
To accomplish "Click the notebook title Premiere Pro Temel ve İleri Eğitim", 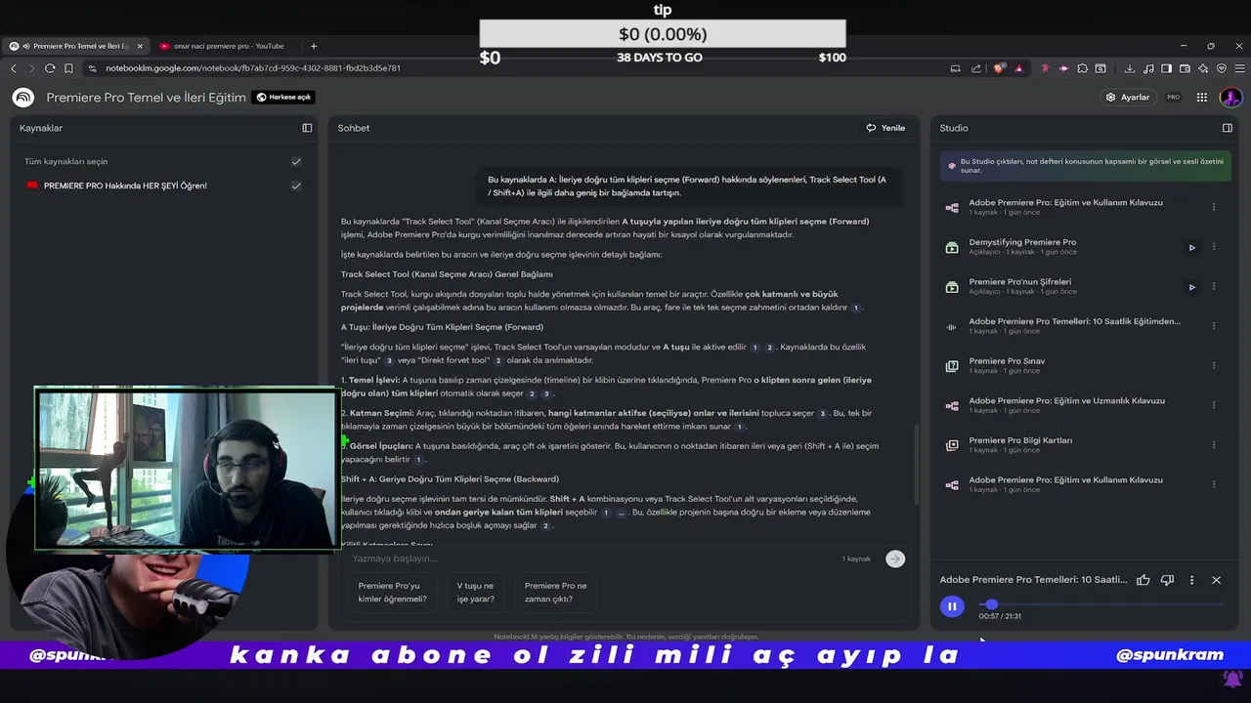I will click(146, 98).
